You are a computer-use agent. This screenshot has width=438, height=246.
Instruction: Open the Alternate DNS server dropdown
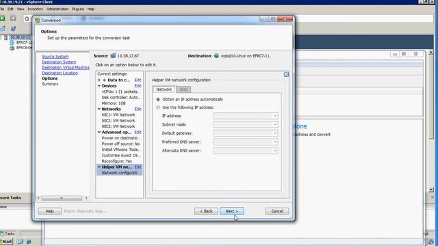275,150
